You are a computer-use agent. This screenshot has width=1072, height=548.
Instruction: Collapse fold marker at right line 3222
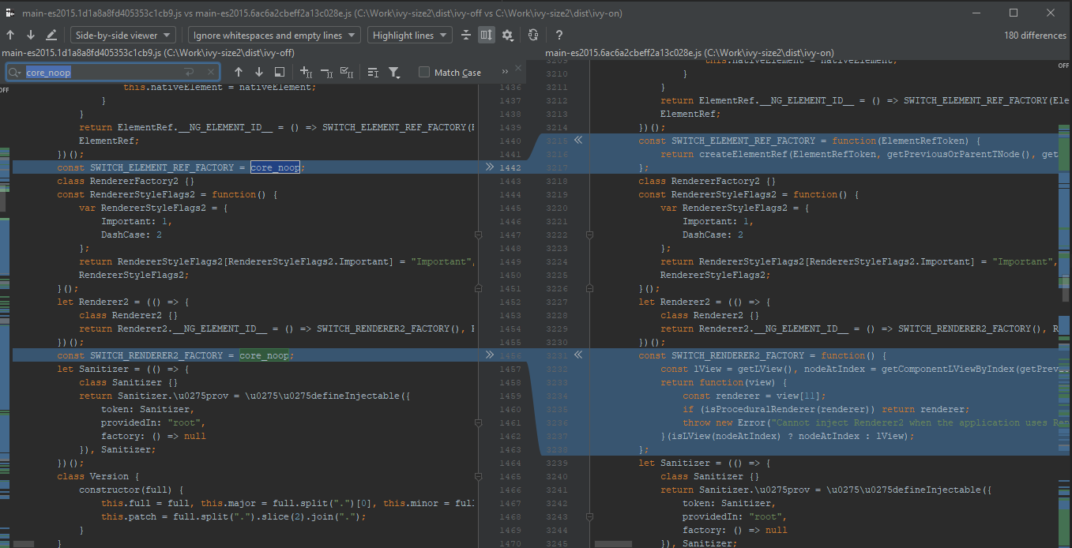(x=590, y=235)
